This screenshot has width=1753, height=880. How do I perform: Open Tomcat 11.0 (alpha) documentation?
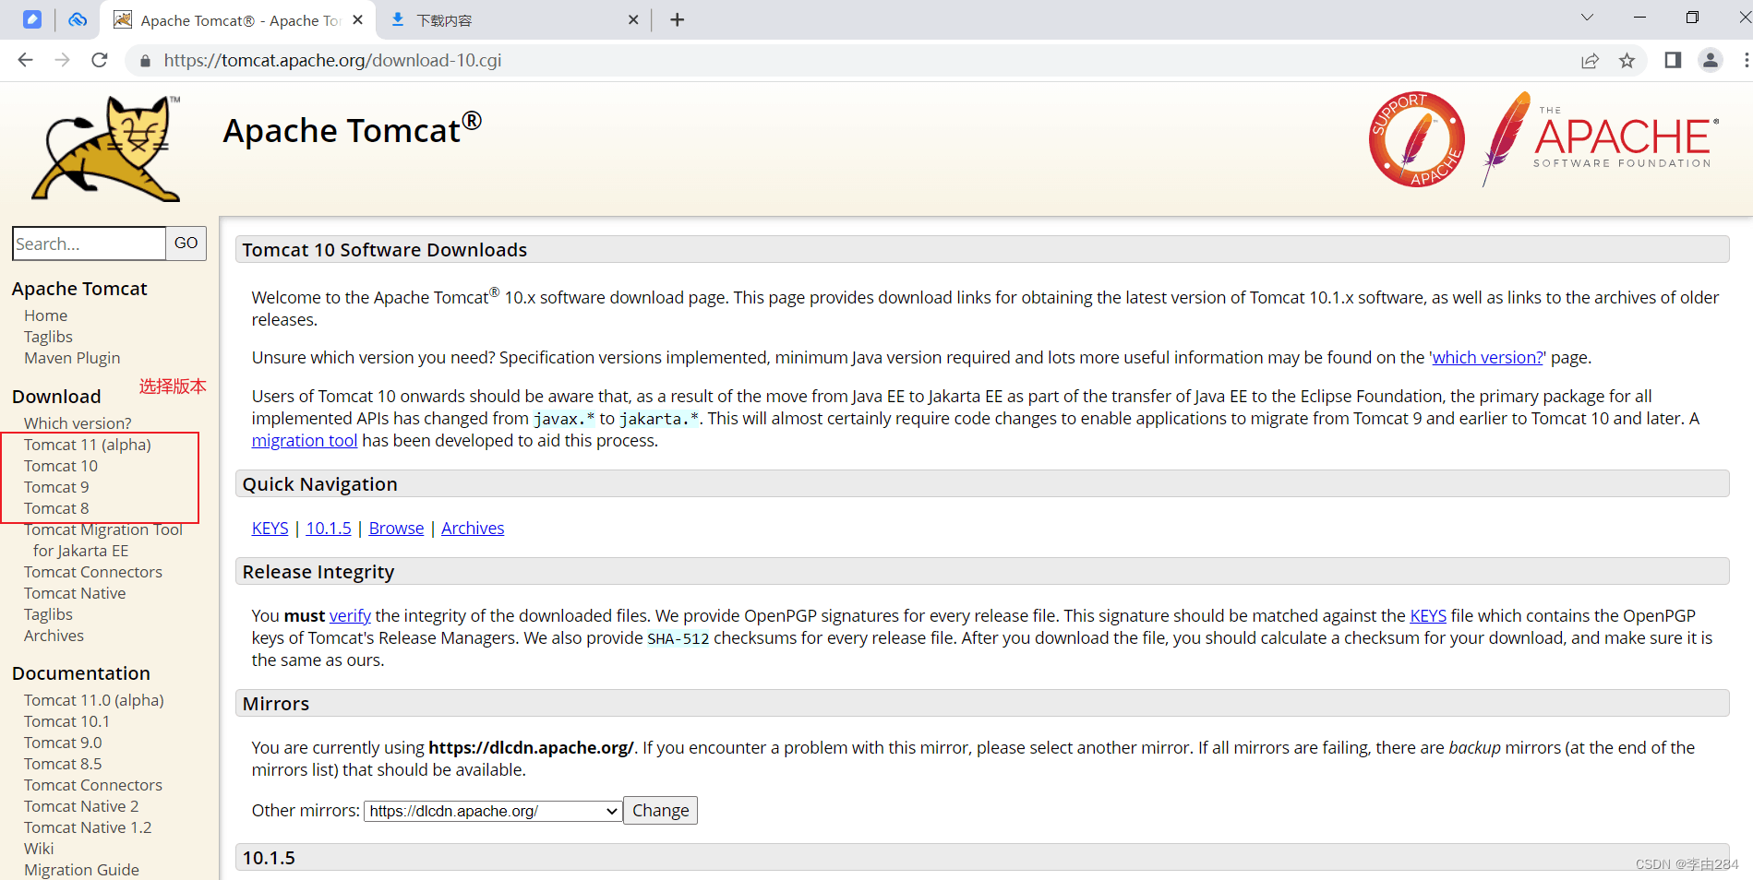click(x=94, y=700)
